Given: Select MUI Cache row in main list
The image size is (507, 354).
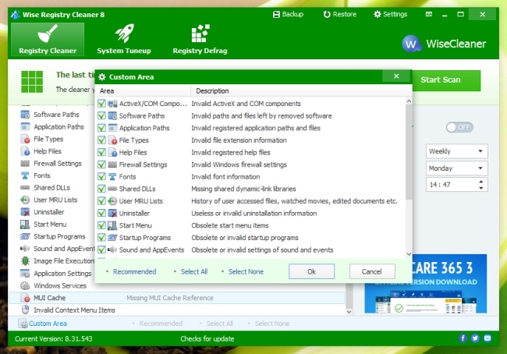Looking at the screenshot, I should [178, 298].
